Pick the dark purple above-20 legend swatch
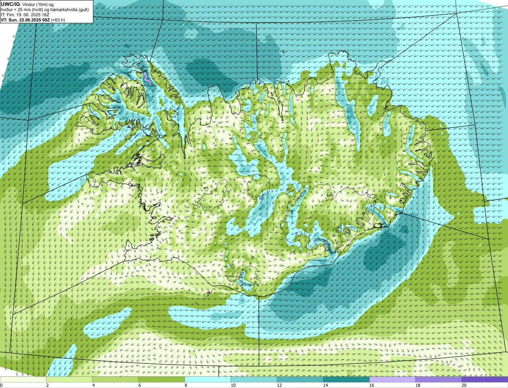This screenshot has width=508, height=388. click(485, 379)
